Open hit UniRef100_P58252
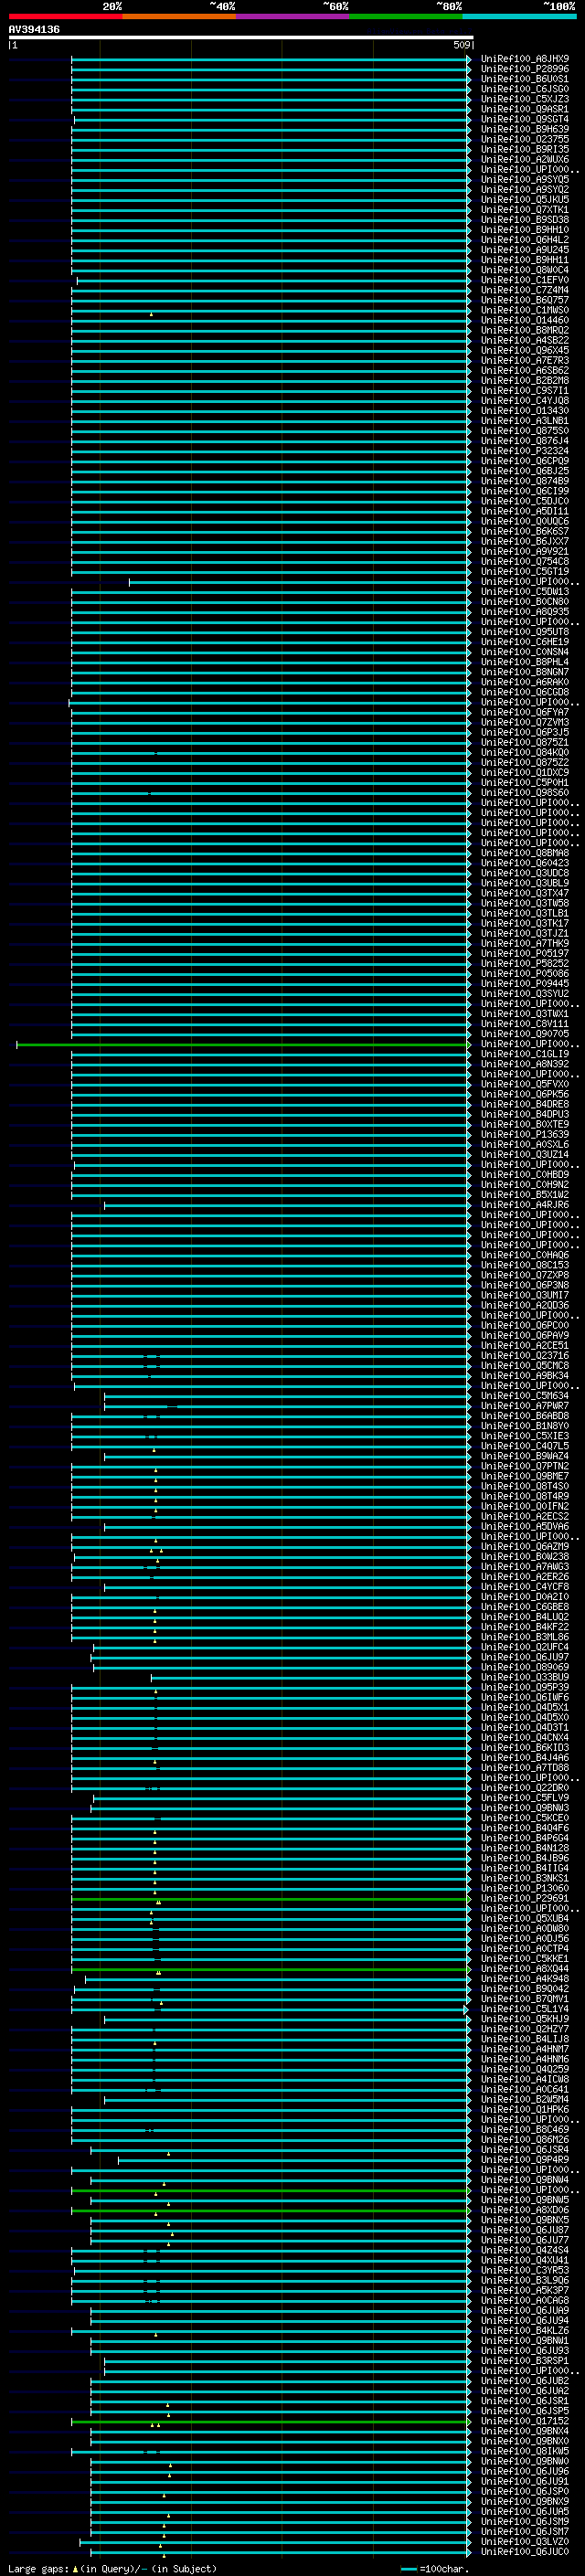Screen dimensions: 585x2576 pos(524,963)
